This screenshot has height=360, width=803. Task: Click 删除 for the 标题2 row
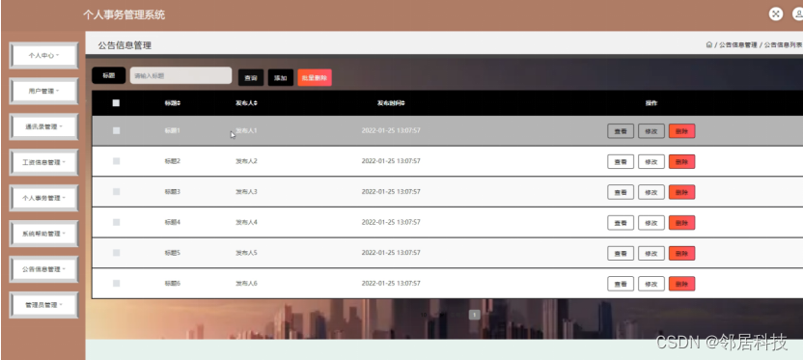click(681, 162)
